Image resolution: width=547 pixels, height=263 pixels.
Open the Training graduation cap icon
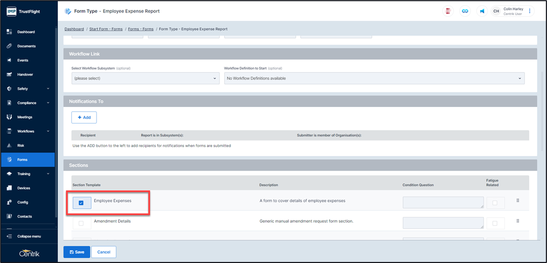point(9,174)
